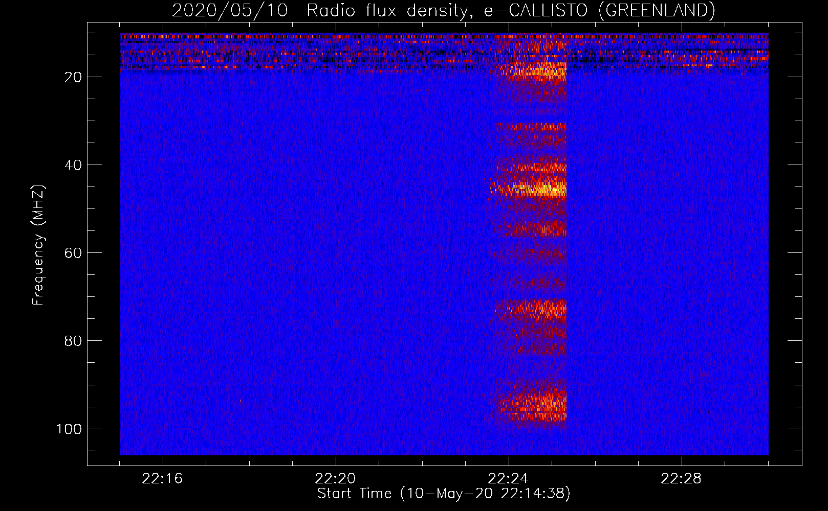Click the '22:16' time tick label

(x=162, y=479)
